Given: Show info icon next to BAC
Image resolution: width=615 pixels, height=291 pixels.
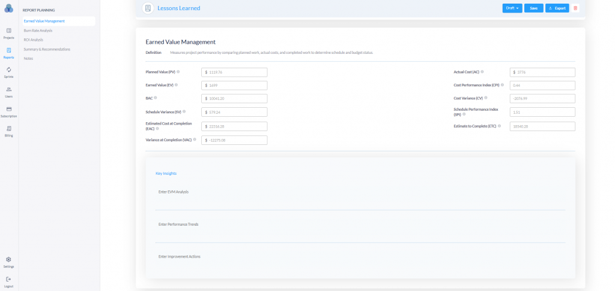Looking at the screenshot, I should [156, 98].
